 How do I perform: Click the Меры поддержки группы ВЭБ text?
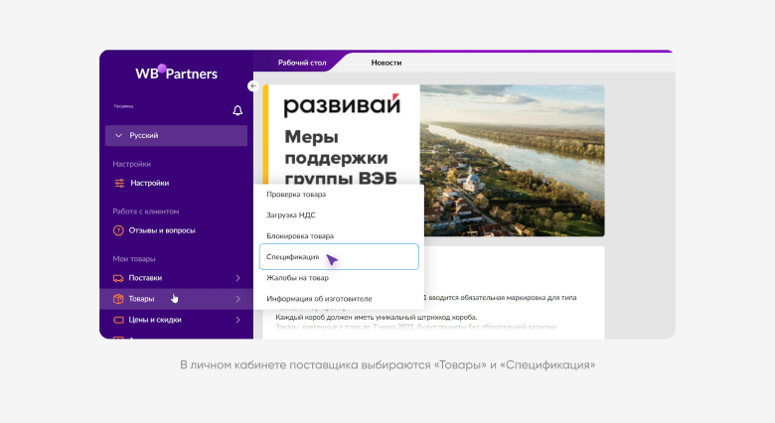point(341,157)
